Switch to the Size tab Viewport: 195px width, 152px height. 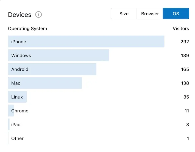(x=124, y=13)
